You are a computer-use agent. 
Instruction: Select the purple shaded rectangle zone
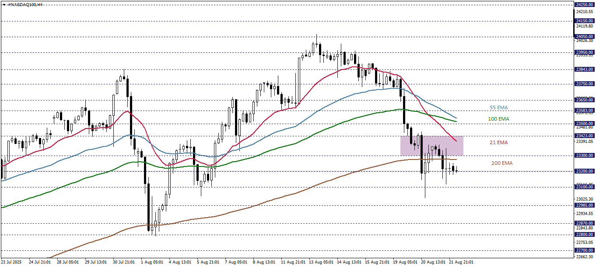click(431, 146)
